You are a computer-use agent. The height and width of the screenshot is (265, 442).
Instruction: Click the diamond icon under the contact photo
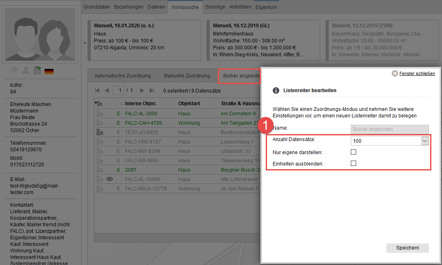[x=14, y=71]
